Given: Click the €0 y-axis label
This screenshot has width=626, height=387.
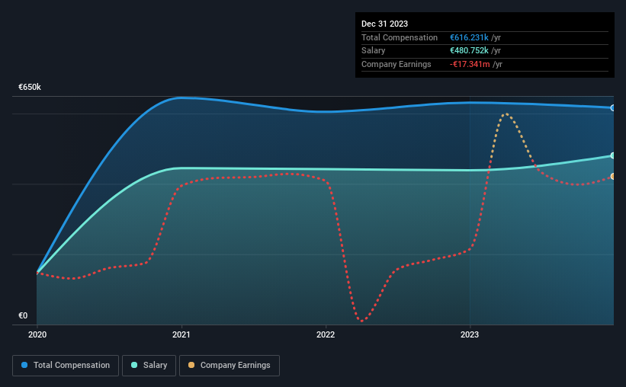Looking at the screenshot, I should click(23, 315).
